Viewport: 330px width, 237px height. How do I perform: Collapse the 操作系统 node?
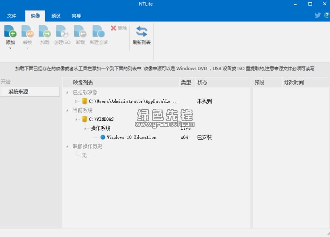(x=85, y=128)
